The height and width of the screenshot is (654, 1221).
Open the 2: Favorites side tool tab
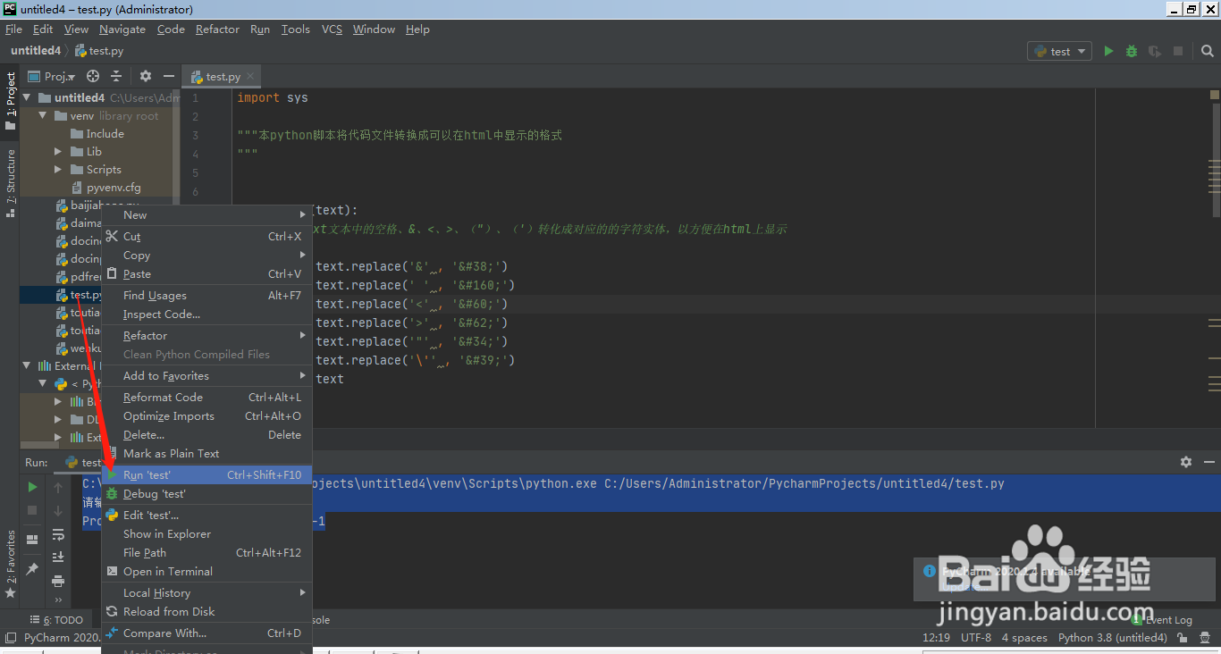point(11,564)
